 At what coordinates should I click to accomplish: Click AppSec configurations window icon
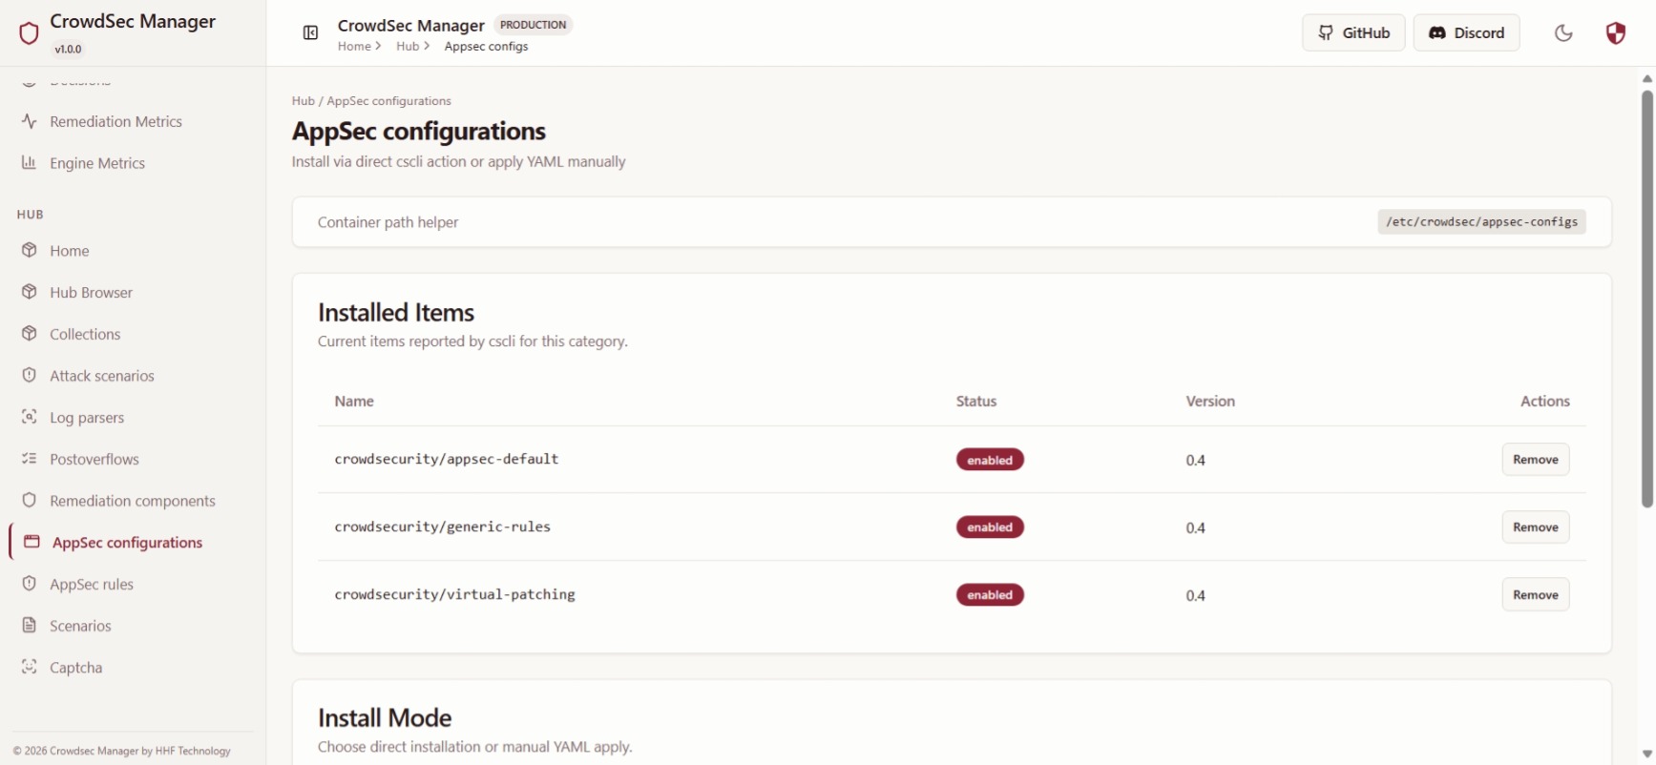point(31,542)
